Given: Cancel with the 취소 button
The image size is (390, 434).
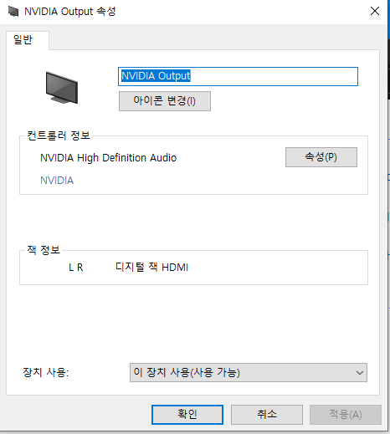Looking at the screenshot, I should coord(267,415).
